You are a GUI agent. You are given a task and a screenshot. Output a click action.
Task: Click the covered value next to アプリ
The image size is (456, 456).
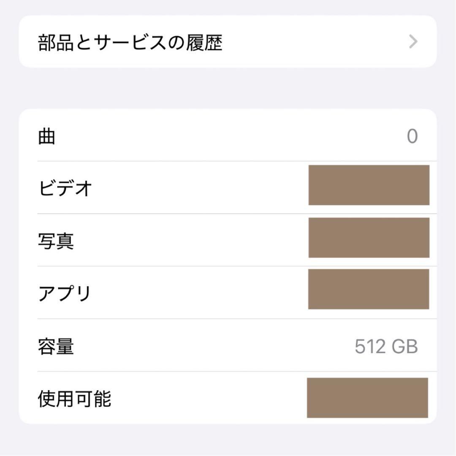369,289
